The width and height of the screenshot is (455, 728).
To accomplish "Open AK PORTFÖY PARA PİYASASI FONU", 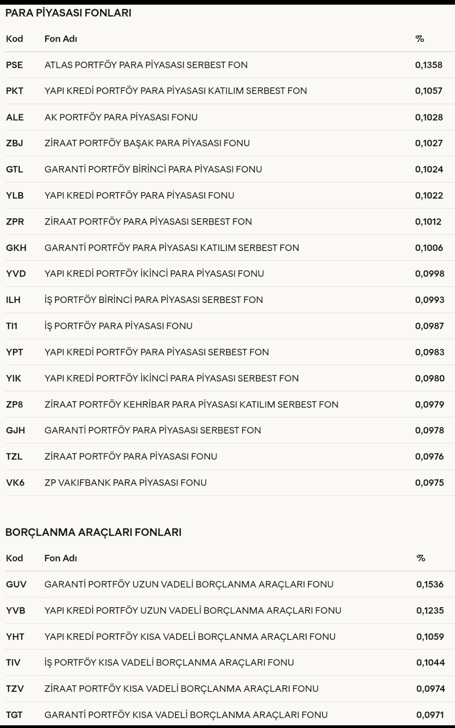I will coord(121,117).
